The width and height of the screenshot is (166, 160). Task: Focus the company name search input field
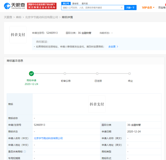click(91, 8)
